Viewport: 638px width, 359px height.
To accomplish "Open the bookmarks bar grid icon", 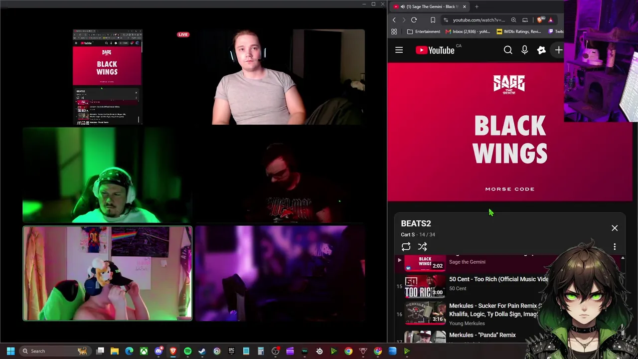I will point(394,31).
